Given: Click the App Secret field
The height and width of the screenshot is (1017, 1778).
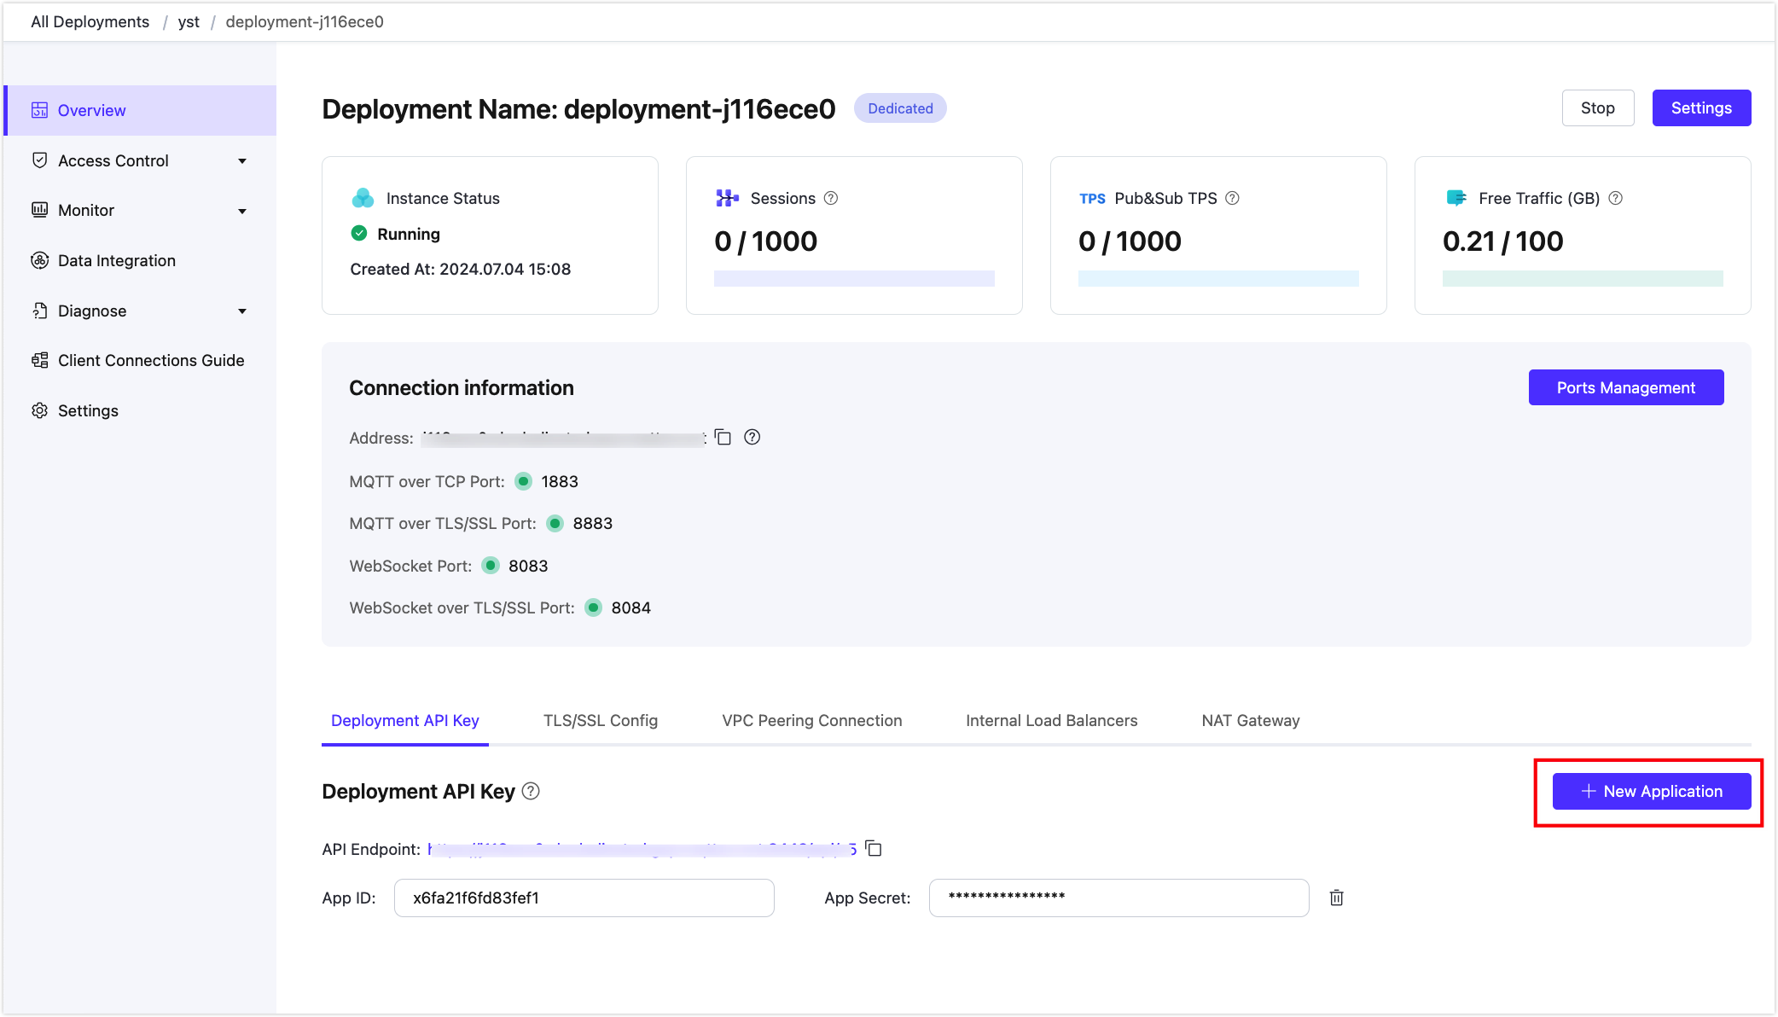Looking at the screenshot, I should click(1119, 898).
